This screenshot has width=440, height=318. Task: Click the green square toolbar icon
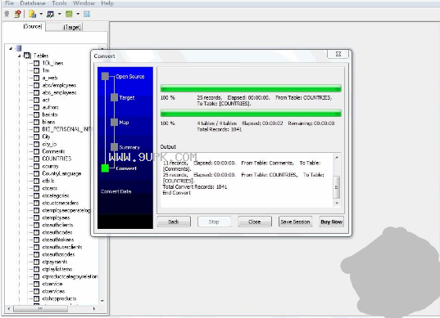(x=69, y=14)
